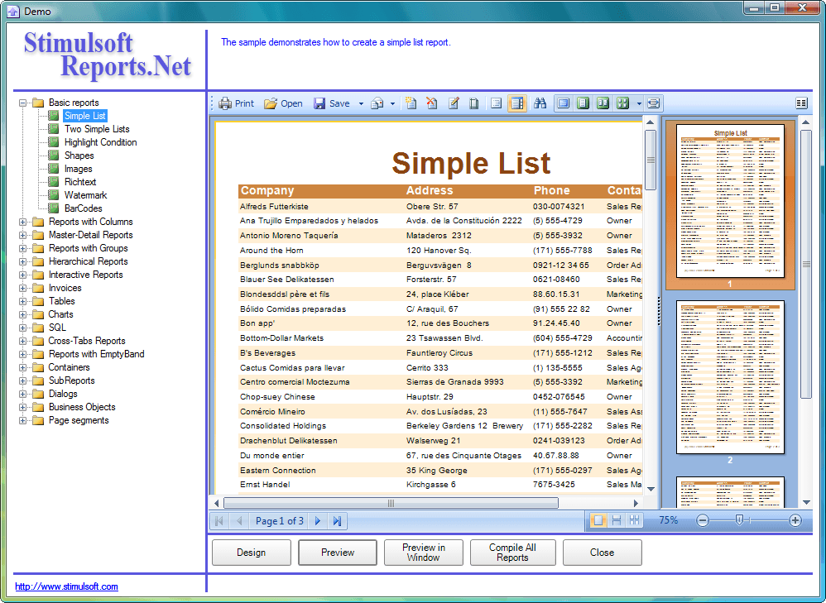Select the Multiple Pages view icon
Screen dimensions: 826x603
[x=622, y=103]
